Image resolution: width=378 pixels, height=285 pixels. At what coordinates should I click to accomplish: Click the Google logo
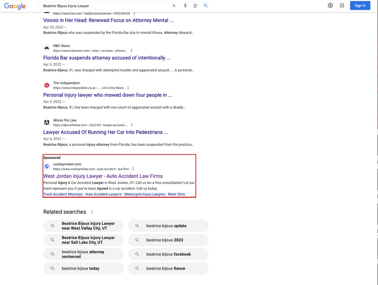(15, 6)
